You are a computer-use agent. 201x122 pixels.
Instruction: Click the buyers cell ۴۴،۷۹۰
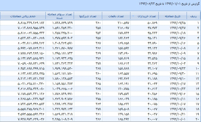tap(152, 43)
